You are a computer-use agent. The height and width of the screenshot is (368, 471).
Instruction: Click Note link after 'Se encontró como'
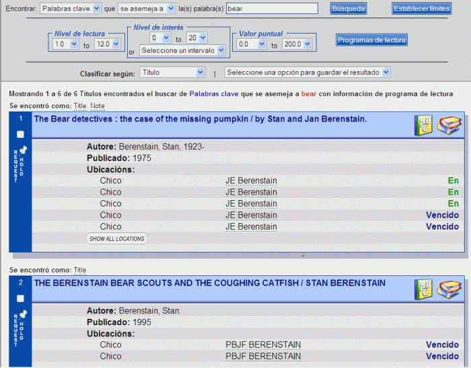pos(98,106)
